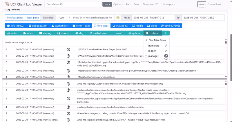This screenshot has width=232, height=122.
Task: Click question icon on lower mediaapplication.cpp startLogger row
Action: pyautogui.click(x=68, y=90)
